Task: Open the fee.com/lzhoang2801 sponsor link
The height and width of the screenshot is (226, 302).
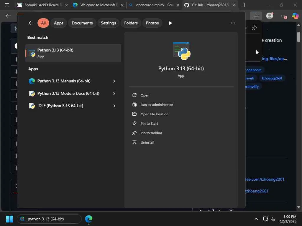Action: [x=265, y=179]
